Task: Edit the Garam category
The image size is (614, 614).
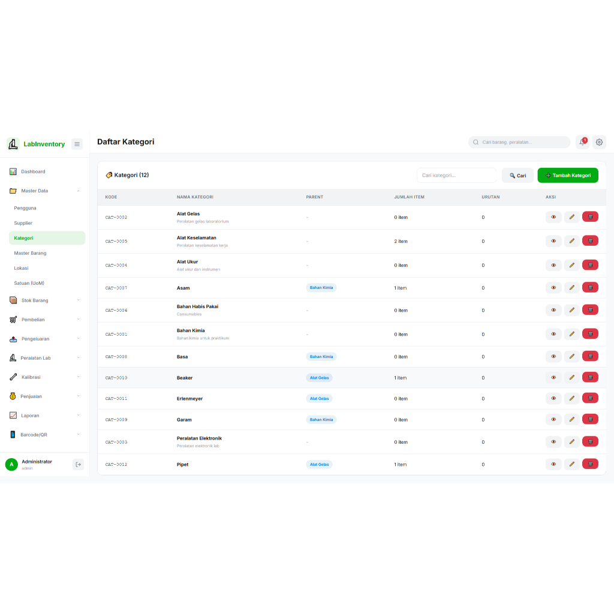Action: tap(571, 419)
